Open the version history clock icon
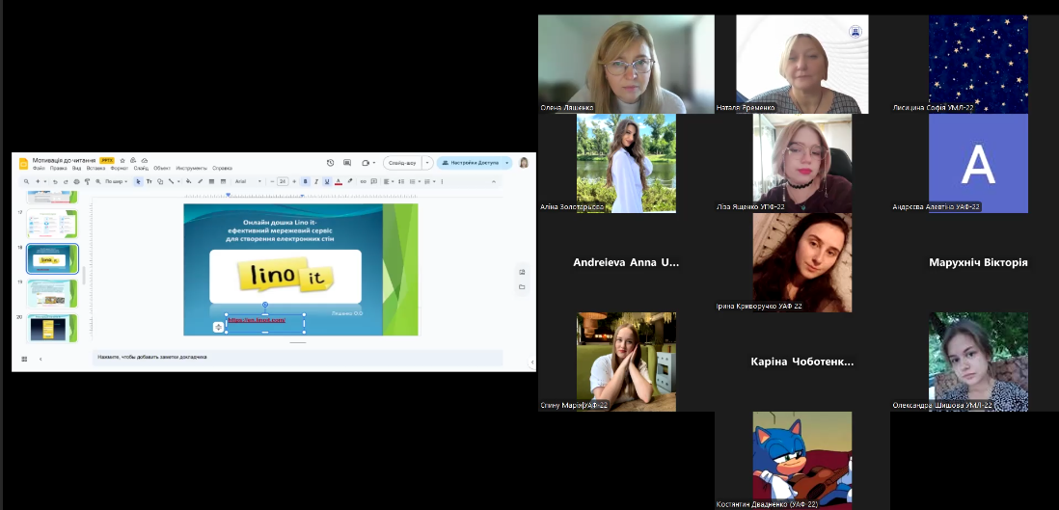 pyautogui.click(x=331, y=163)
